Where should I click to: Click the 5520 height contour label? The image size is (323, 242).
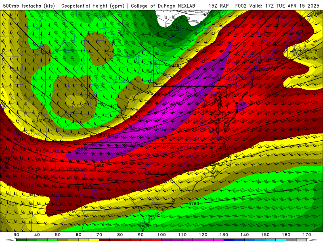pos(105,135)
